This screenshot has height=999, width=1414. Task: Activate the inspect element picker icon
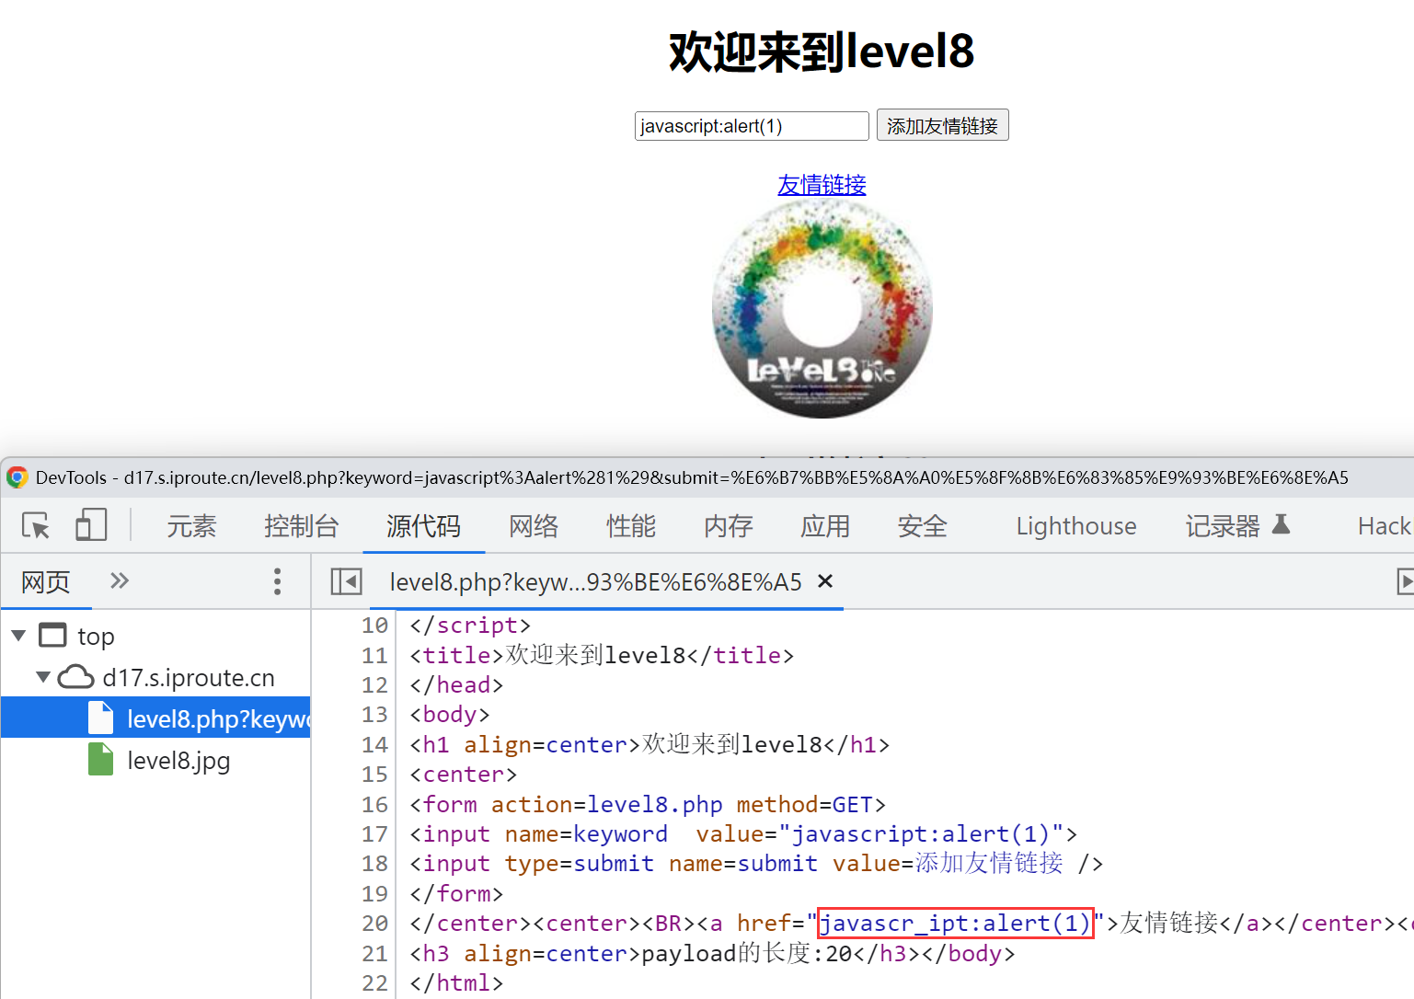36,525
